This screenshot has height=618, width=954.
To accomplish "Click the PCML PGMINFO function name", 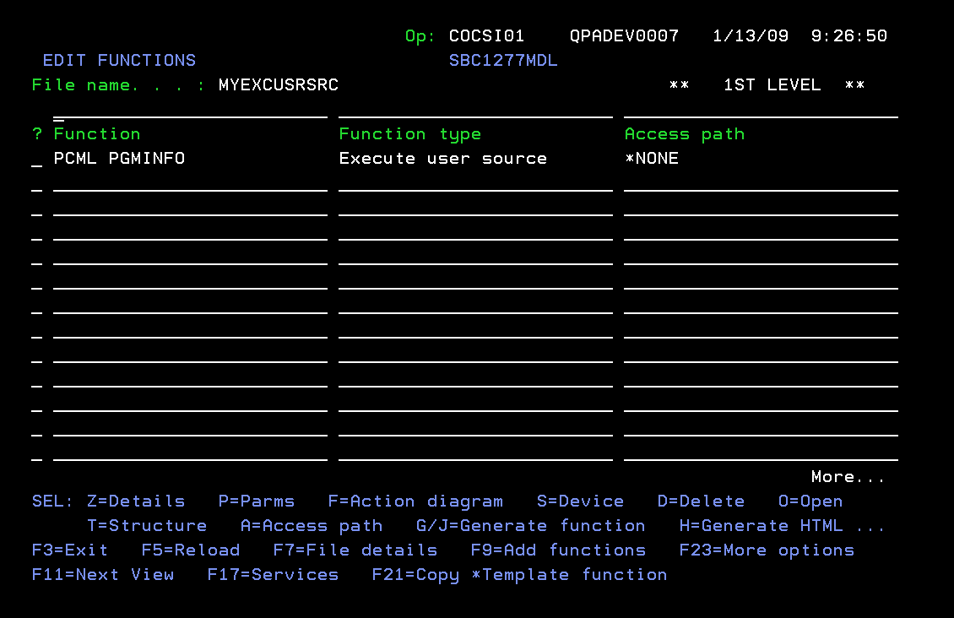I will click(x=118, y=158).
